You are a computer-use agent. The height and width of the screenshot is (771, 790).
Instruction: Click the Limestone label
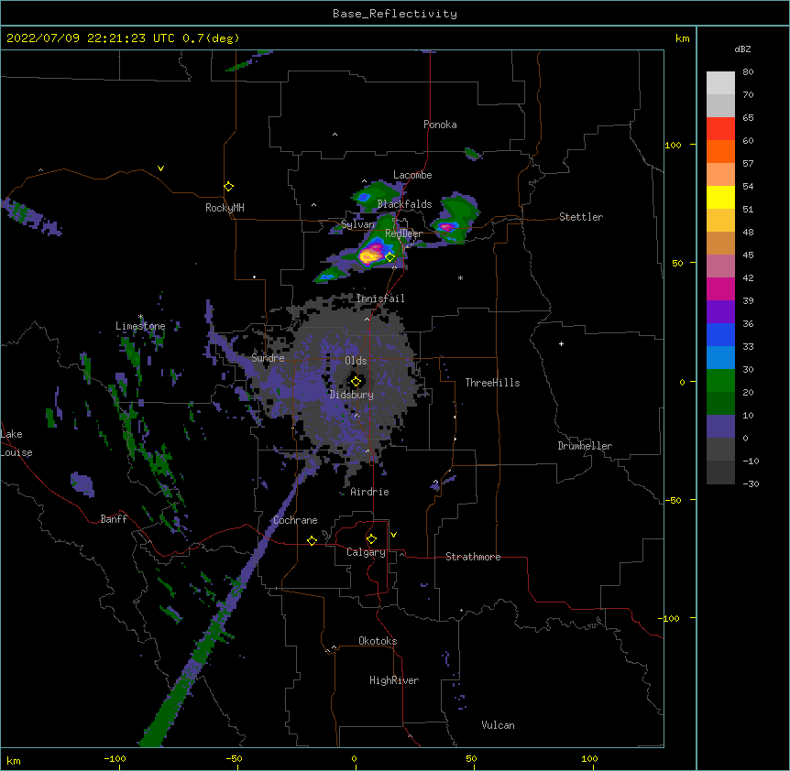(x=140, y=326)
